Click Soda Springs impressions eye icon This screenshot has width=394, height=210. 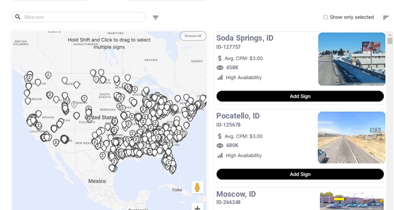(x=220, y=68)
